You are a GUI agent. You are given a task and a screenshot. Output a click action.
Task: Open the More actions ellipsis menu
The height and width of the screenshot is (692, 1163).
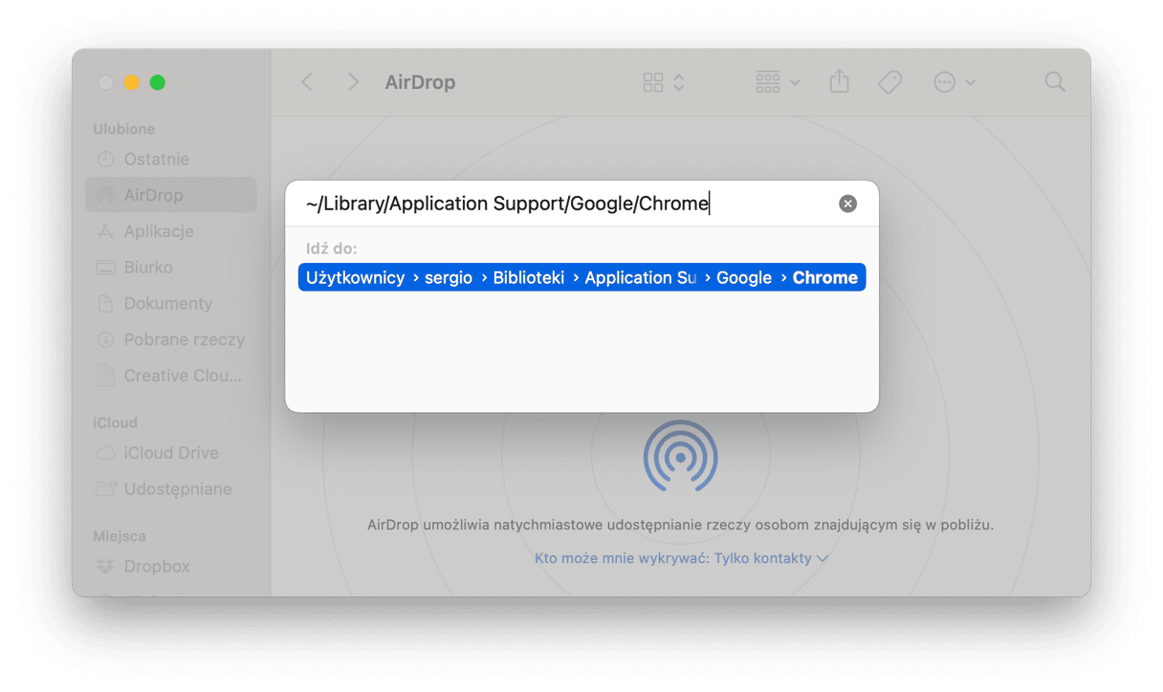955,82
